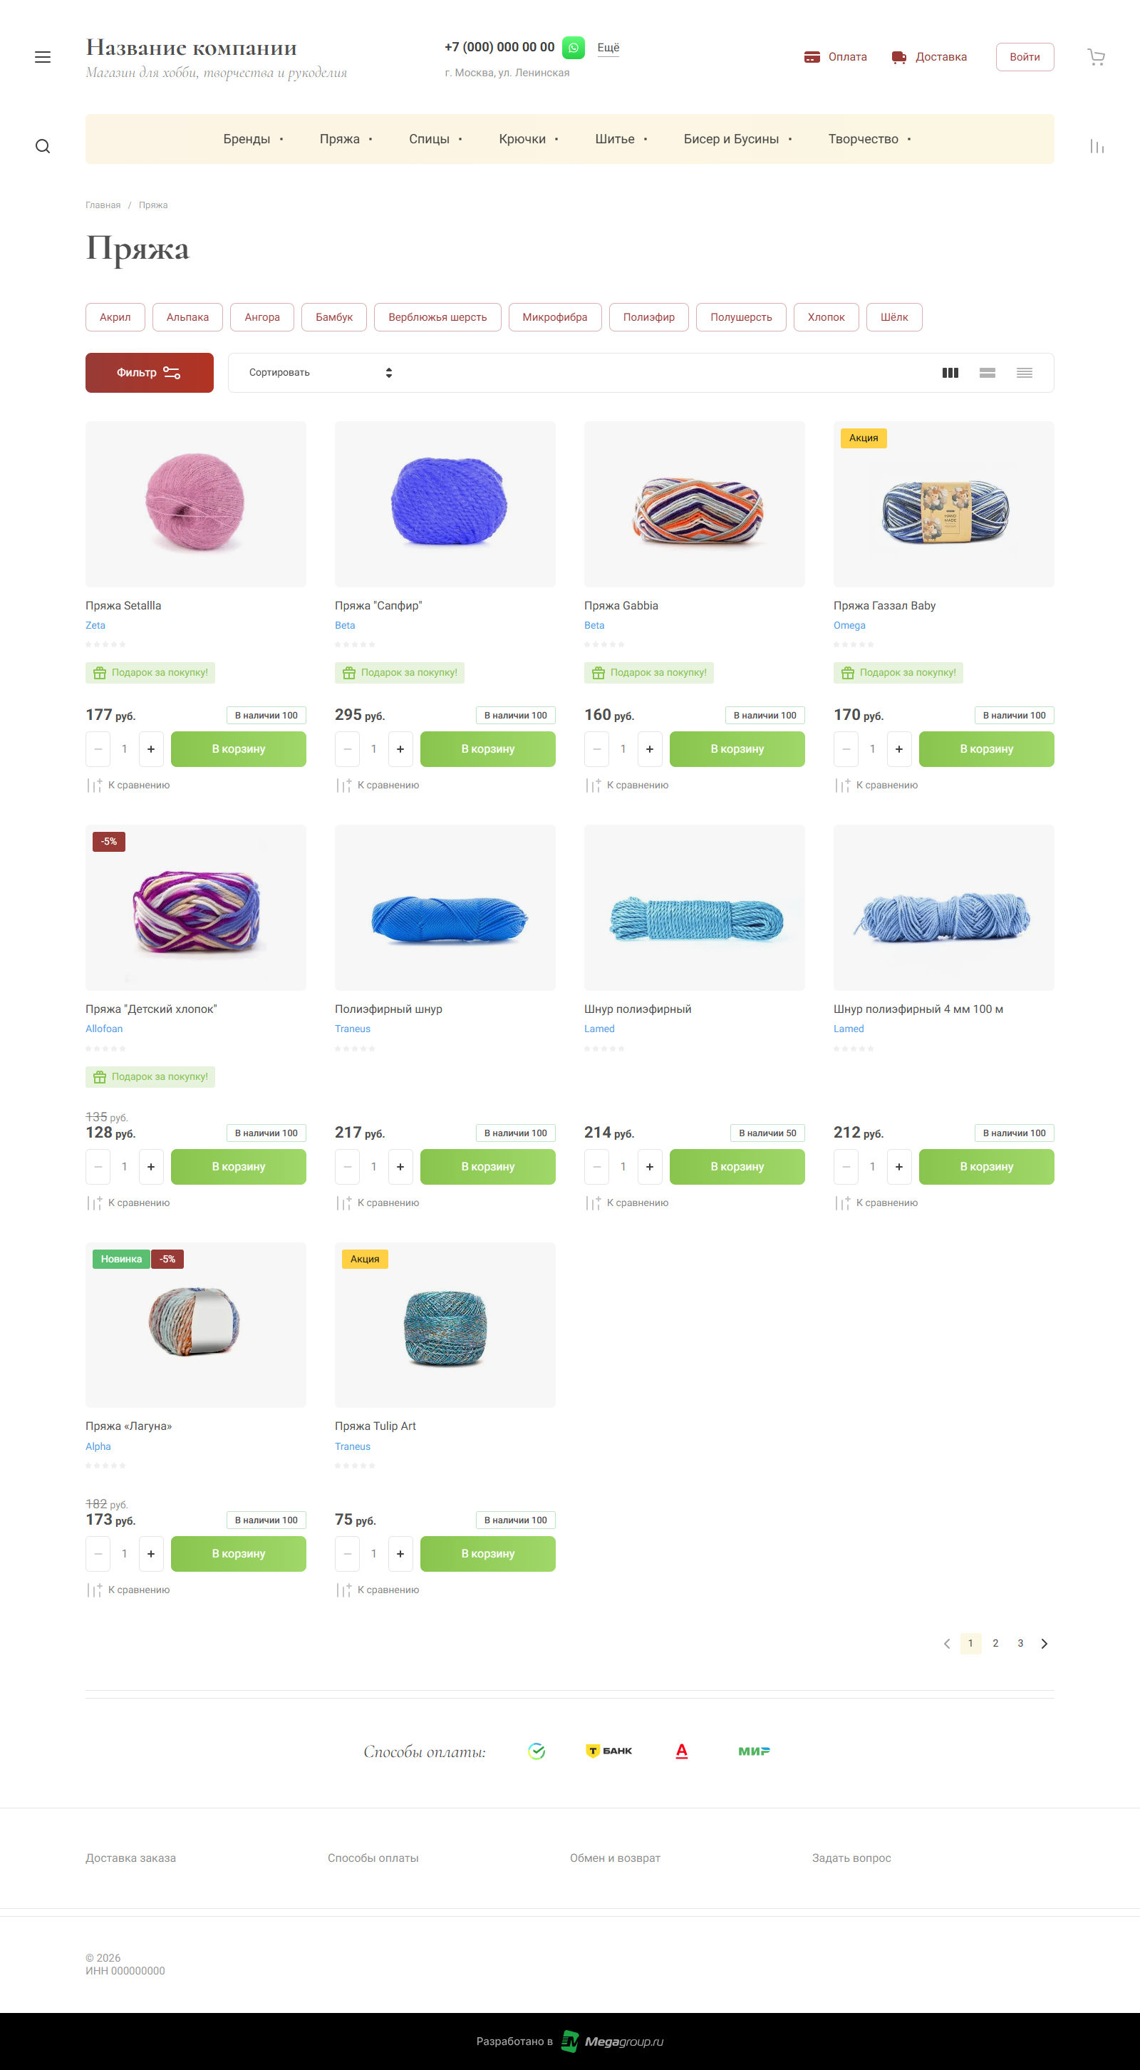Select the Хлопок material tag
1140x2070 pixels.
(826, 317)
